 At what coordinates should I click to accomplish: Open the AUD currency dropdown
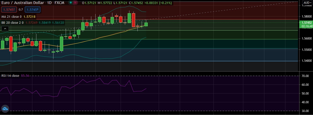point(307,3)
